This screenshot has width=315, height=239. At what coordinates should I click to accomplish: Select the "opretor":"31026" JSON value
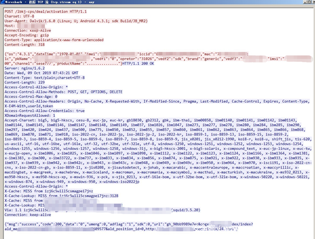135,59
